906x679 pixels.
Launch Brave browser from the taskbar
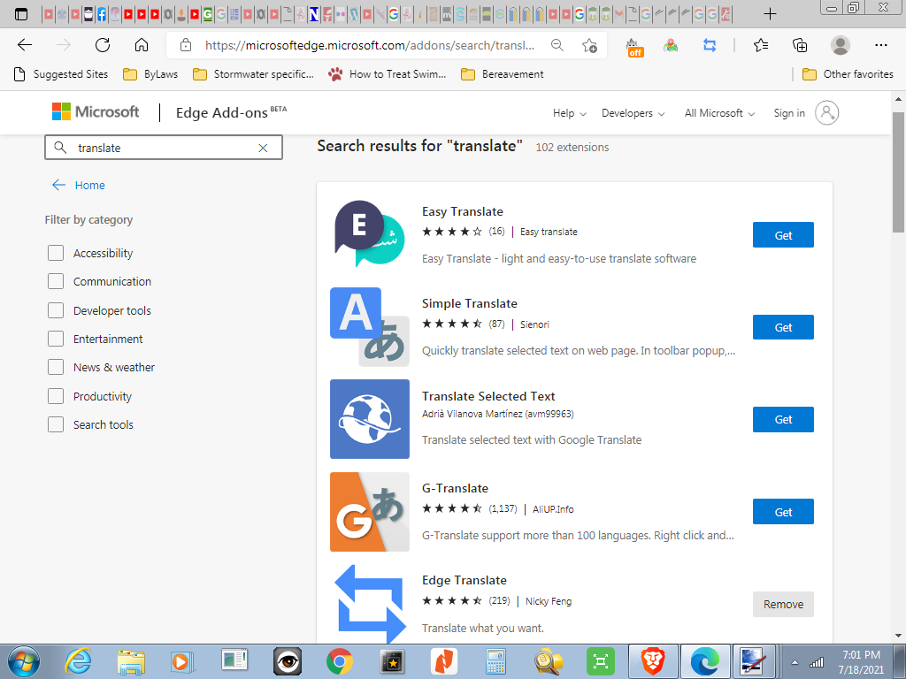(x=652, y=660)
